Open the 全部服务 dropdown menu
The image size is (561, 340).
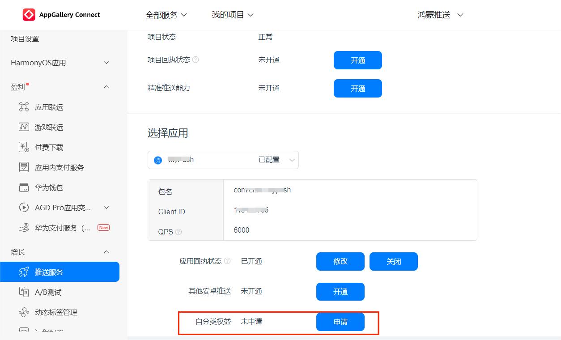point(166,15)
